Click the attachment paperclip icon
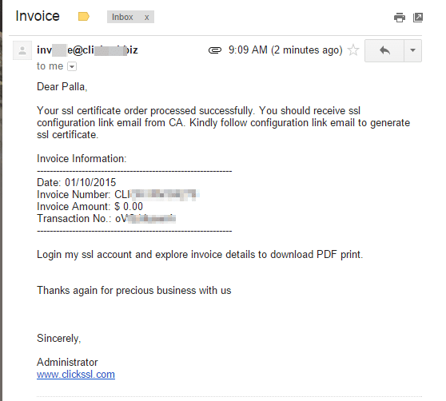Screen dimensions: 446x401 tap(215, 50)
